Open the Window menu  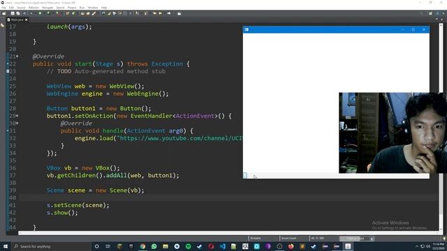[93, 8]
